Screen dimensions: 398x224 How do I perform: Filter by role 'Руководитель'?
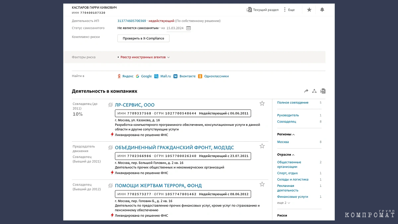(x=288, y=115)
